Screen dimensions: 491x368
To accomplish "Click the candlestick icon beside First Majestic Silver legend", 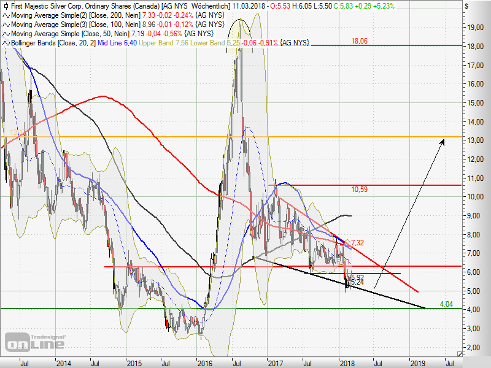I will (x=6, y=6).
